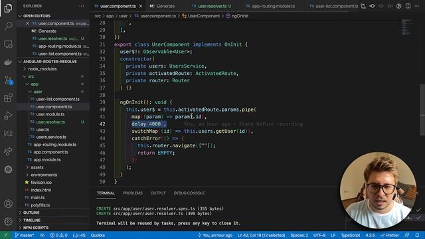
Task: Select the Terminal panel tab
Action: 106,193
